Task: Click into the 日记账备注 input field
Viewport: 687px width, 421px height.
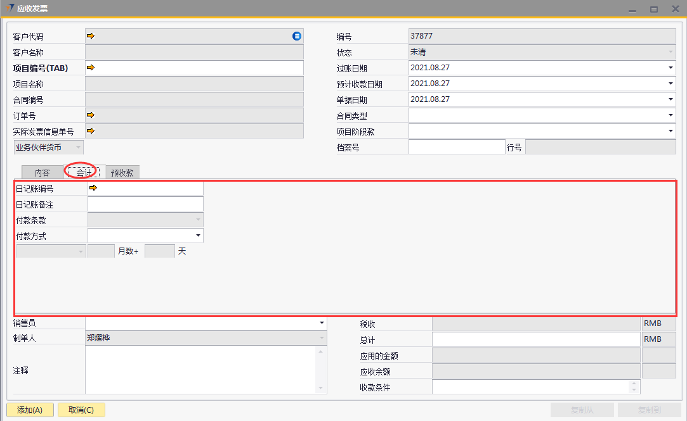Action: point(145,204)
